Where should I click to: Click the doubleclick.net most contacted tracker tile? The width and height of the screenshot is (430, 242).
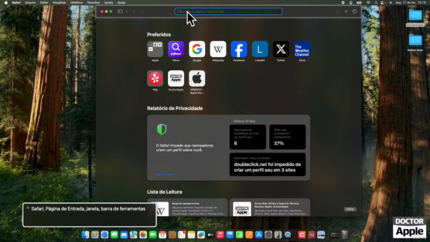(x=267, y=164)
